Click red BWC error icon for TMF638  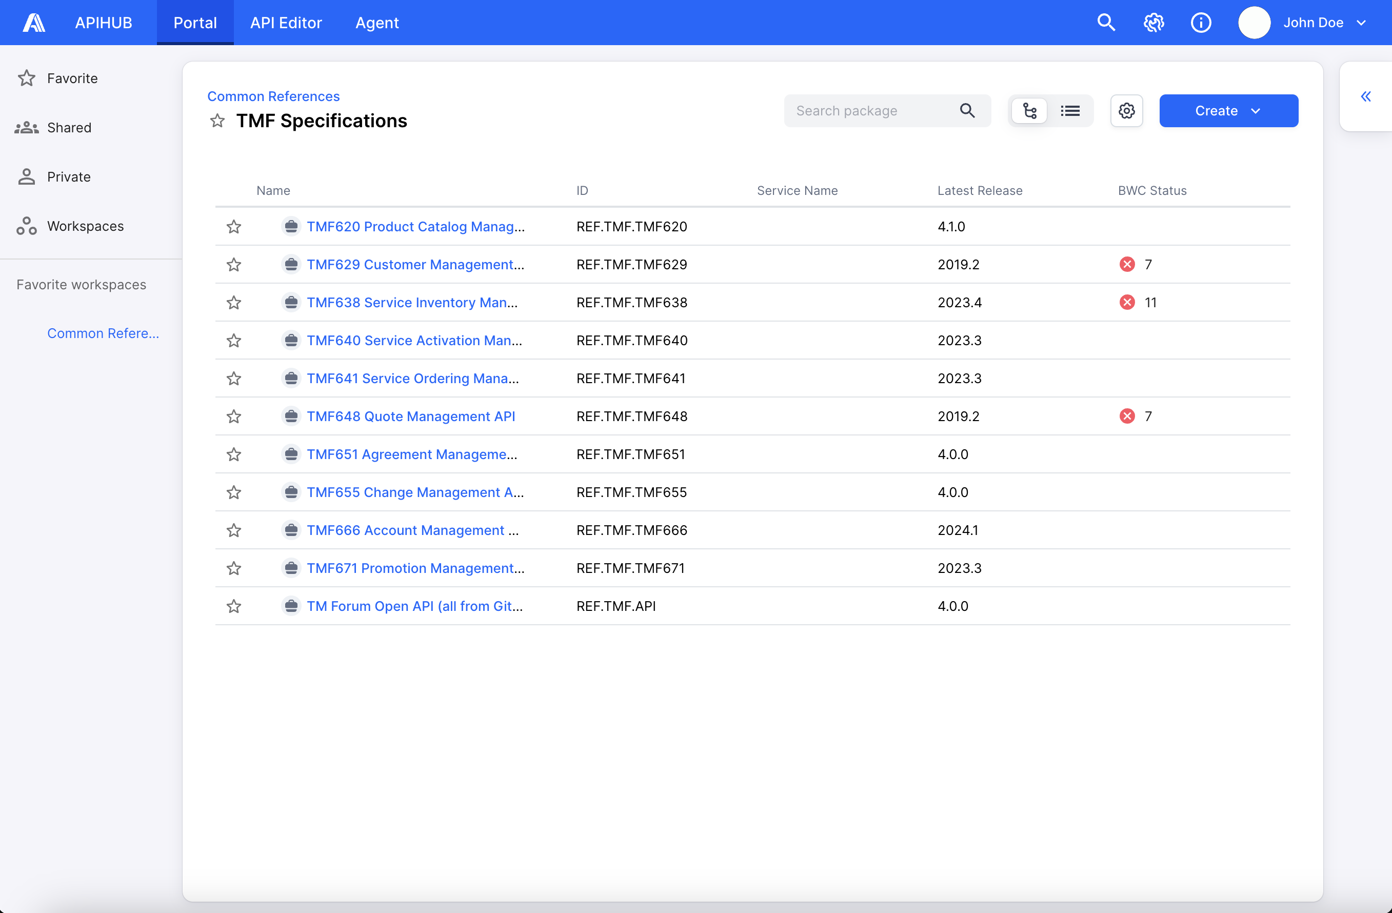click(1127, 303)
